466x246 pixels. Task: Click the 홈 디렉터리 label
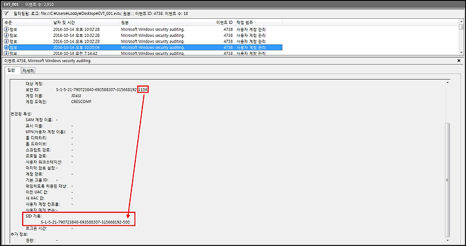pyautogui.click(x=36, y=138)
